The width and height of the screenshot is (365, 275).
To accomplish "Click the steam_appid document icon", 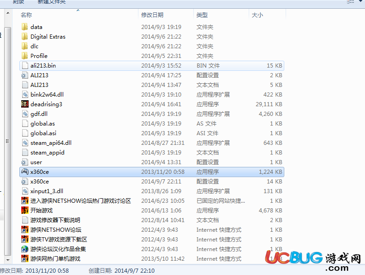I will (x=24, y=153).
